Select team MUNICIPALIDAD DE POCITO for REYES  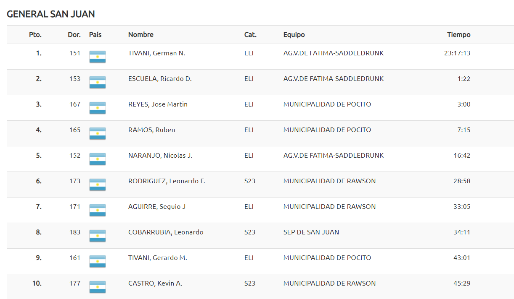327,104
